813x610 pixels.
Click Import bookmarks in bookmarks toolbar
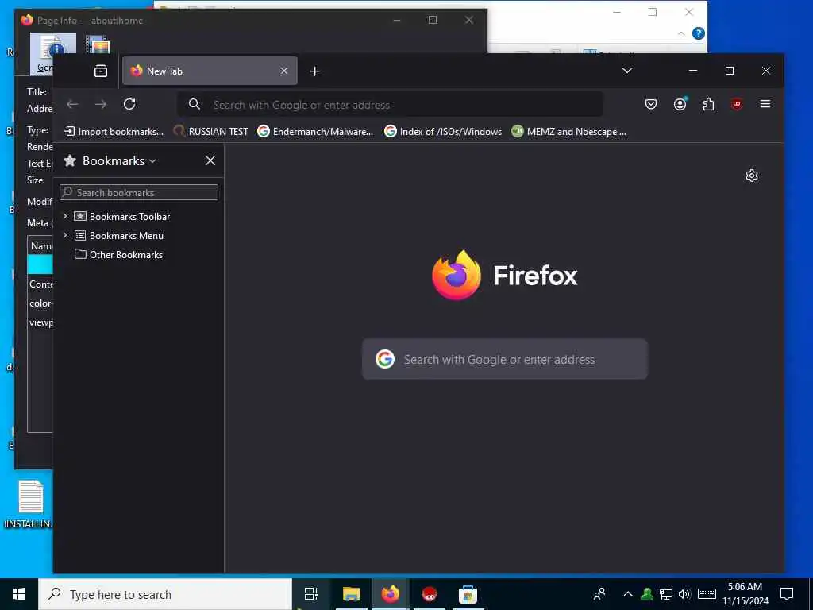click(x=113, y=132)
